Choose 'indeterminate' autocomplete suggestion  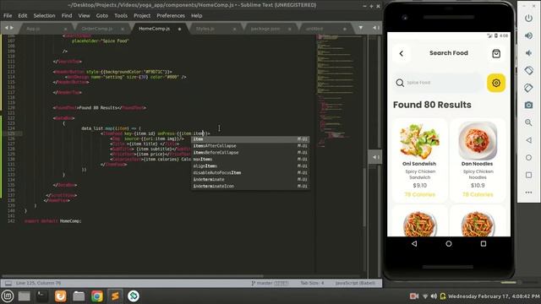pos(250,179)
